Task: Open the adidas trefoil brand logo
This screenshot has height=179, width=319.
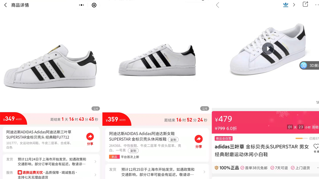Action: click(286, 5)
